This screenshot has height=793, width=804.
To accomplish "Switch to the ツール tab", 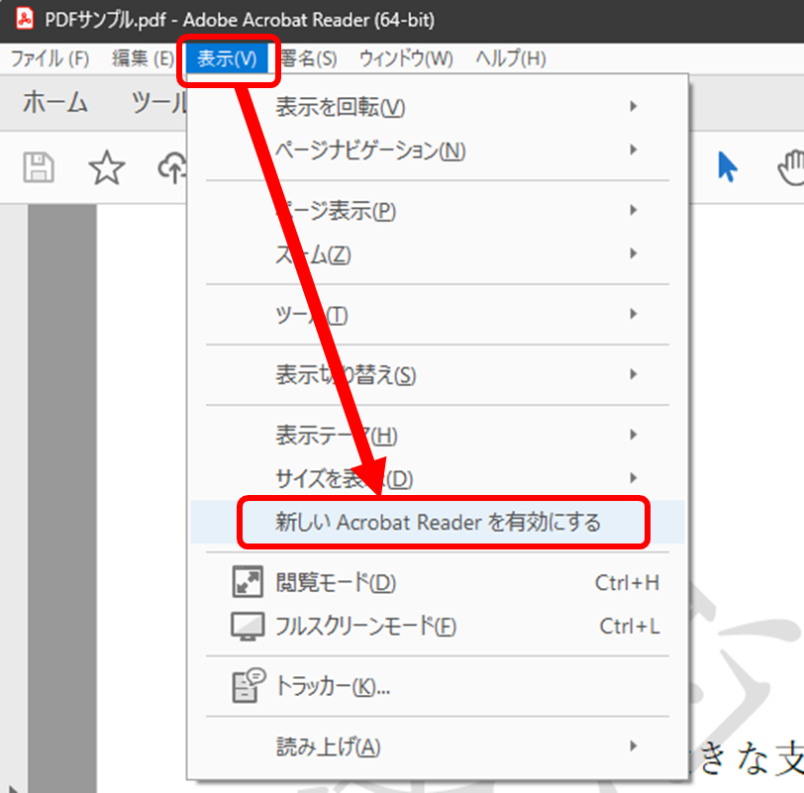I will [x=159, y=102].
